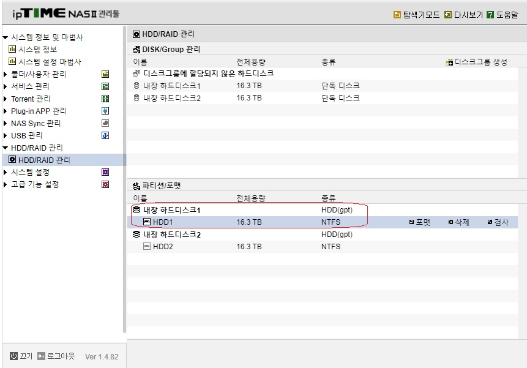Image resolution: width=527 pixels, height=368 pixels.
Task: Click the Torrent 관리 icon
Action: (x=105, y=99)
